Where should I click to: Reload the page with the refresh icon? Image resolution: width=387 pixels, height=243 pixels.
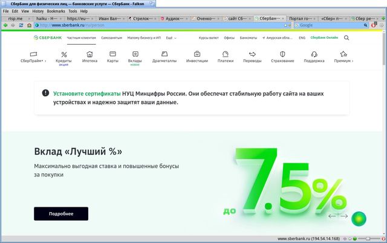coord(21,25)
